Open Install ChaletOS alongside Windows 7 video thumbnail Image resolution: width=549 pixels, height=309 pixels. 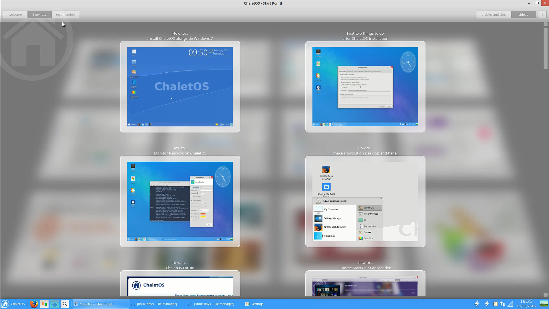(x=180, y=87)
